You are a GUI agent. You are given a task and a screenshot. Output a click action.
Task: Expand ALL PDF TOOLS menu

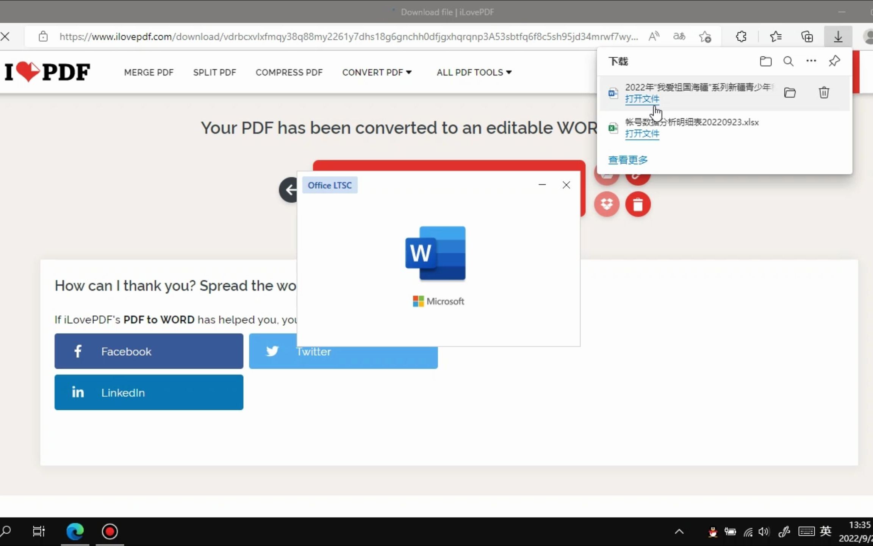click(x=474, y=72)
